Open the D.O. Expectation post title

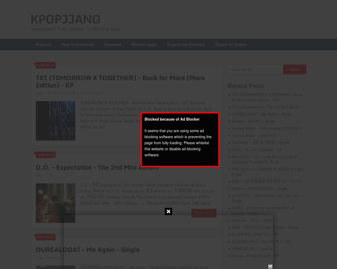[x=97, y=167]
